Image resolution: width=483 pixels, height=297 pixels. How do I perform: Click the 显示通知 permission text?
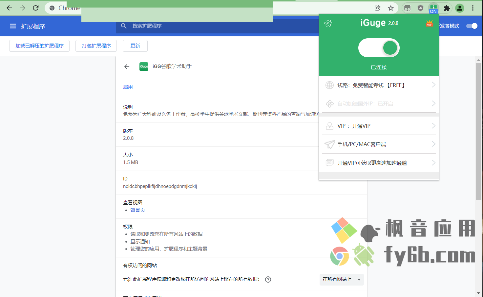140,242
